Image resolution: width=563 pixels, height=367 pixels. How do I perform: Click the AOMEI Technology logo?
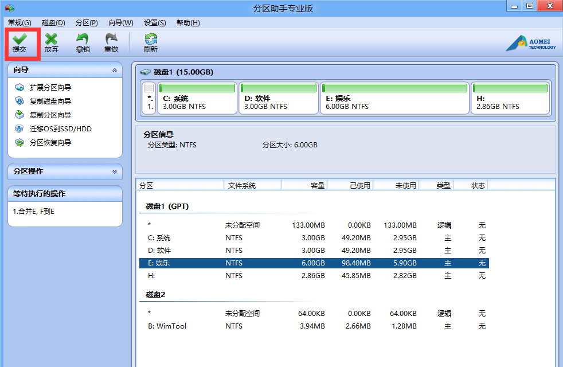[x=531, y=44]
